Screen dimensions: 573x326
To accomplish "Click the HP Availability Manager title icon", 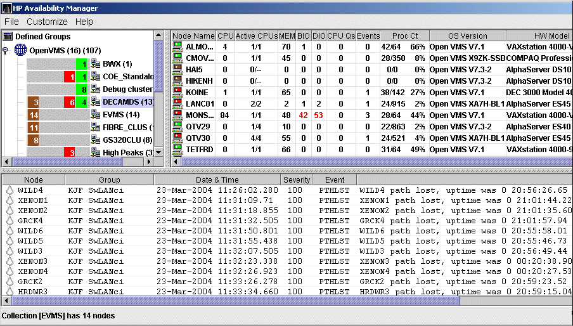I will point(6,8).
